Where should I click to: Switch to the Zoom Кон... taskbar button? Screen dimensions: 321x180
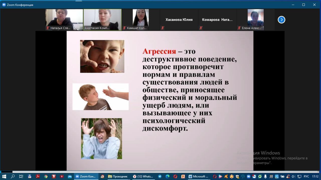click(86, 176)
